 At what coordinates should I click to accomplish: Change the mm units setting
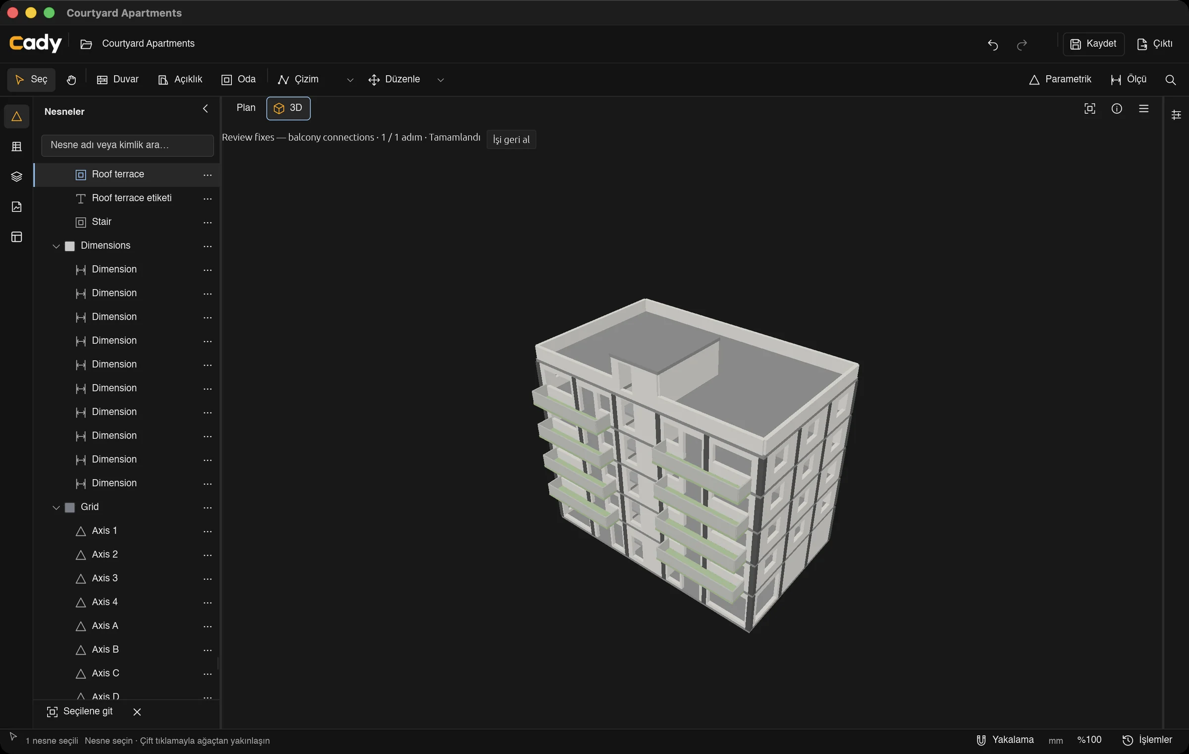click(x=1055, y=741)
